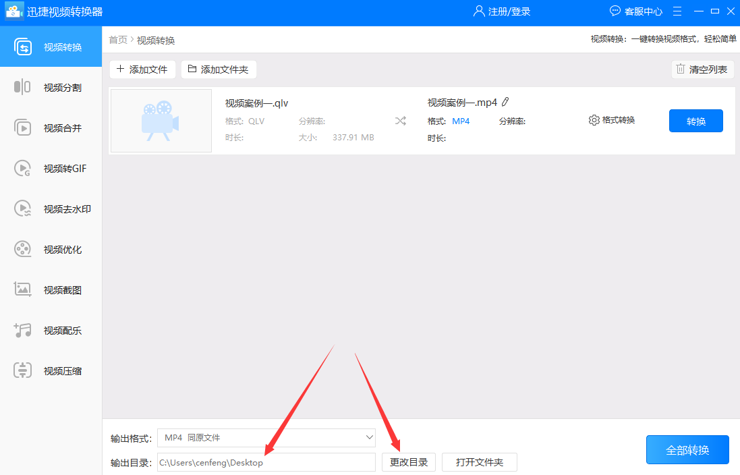Go to 首页 in the breadcrumb

[x=118, y=40]
